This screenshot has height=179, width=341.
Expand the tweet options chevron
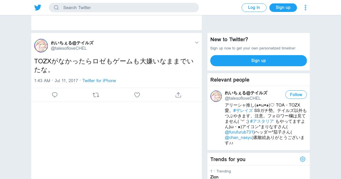[197, 43]
